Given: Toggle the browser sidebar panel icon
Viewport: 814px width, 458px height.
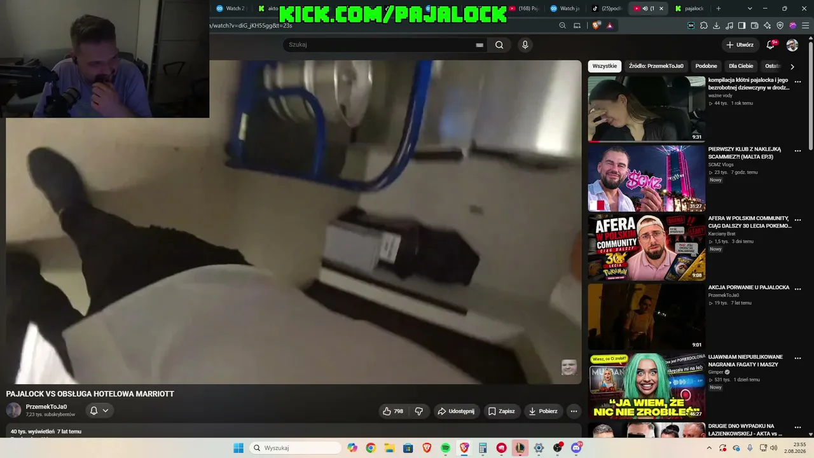Looking at the screenshot, I should pos(742,25).
